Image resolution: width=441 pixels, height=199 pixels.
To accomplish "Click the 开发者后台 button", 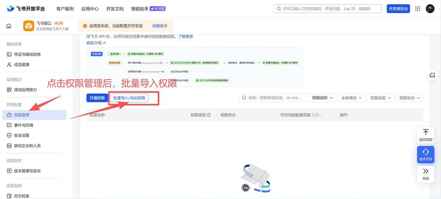I will click(398, 9).
